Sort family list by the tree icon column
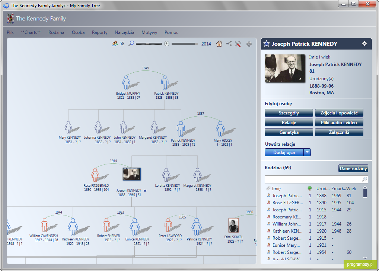Image resolution: width=379 pixels, height=271 pixels. coord(309,188)
